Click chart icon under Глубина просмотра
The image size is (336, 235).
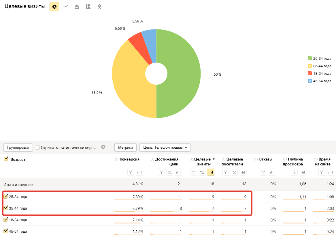click(x=303, y=172)
